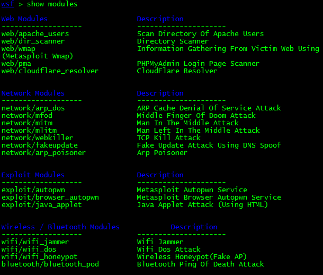Screen dimensions: 323x275
Task: Click the Middle Finger Of Doom Attack description
Action: 196,116
